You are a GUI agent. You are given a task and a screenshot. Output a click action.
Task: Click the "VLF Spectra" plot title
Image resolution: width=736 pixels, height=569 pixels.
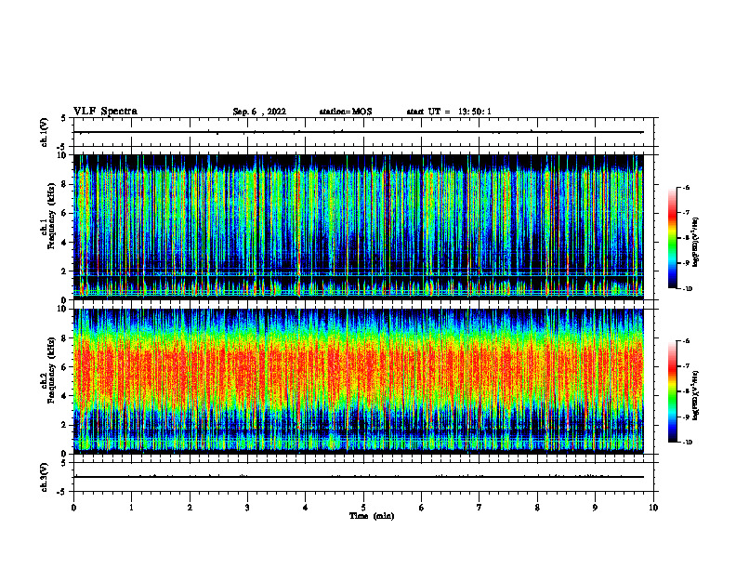tap(105, 112)
